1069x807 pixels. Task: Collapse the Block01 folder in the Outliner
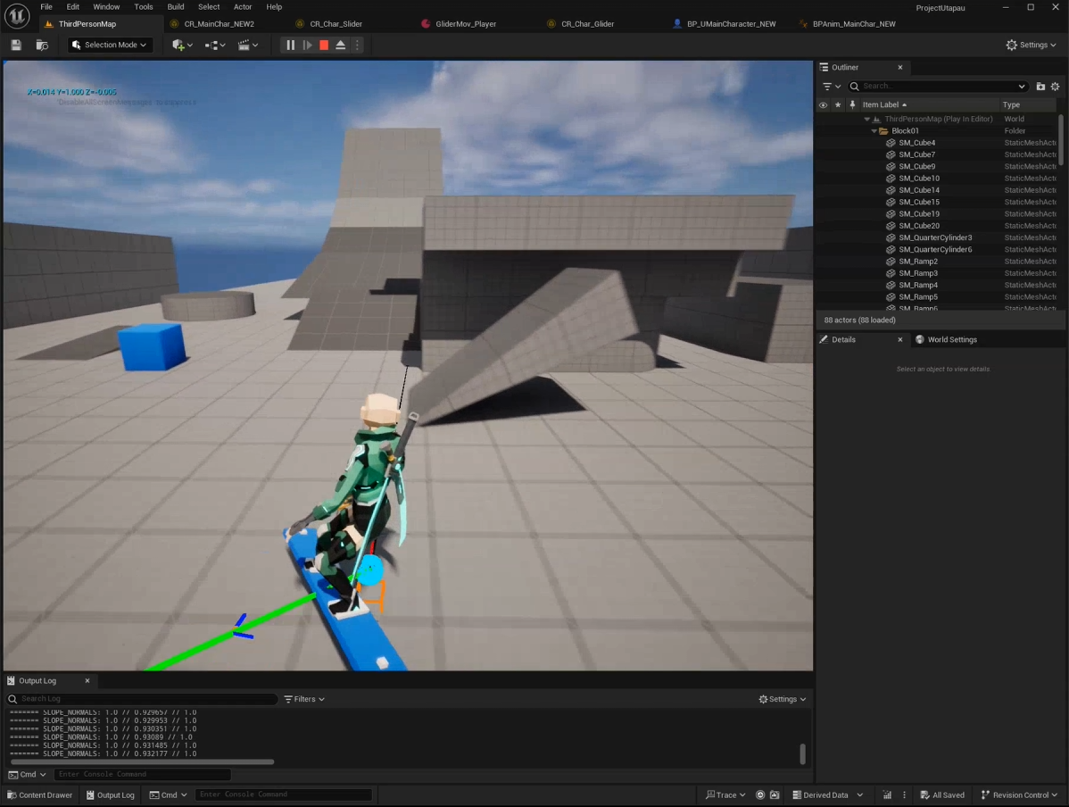pyautogui.click(x=874, y=131)
